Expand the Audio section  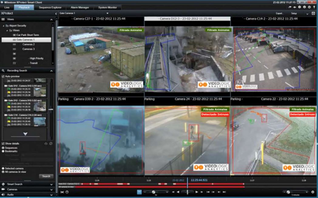(51, 195)
